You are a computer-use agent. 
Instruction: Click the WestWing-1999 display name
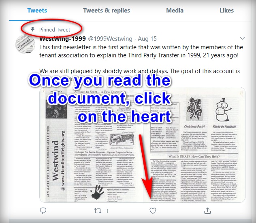coord(62,39)
